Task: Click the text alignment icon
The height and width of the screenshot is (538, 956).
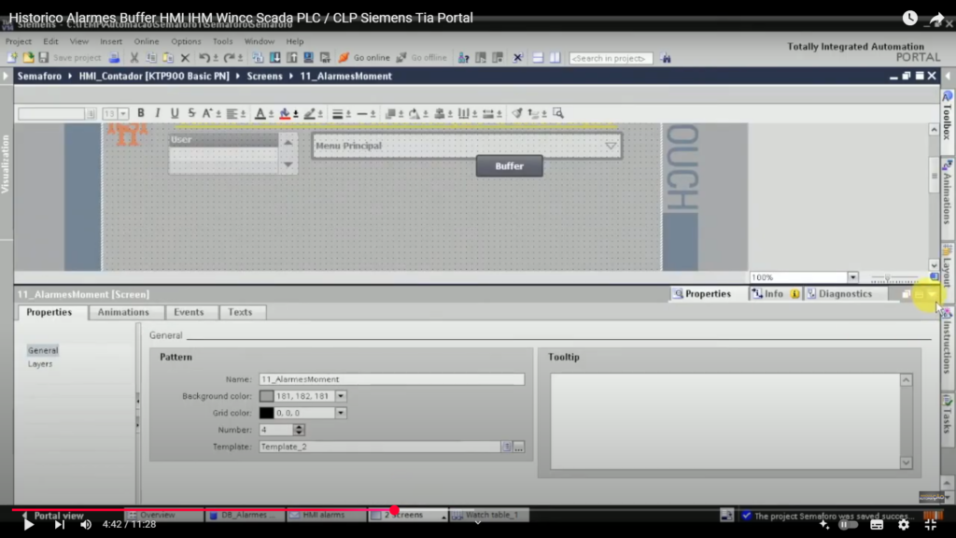Action: [x=232, y=113]
